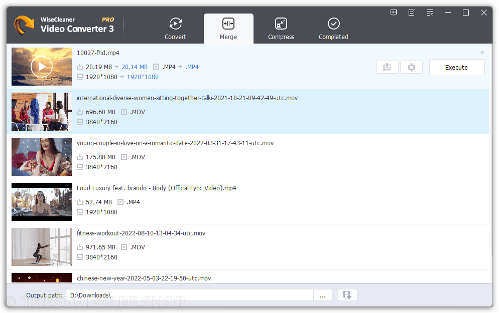Open the menu list icon in title bar
Image resolution: width=499 pixels, height=313 pixels.
(x=430, y=13)
